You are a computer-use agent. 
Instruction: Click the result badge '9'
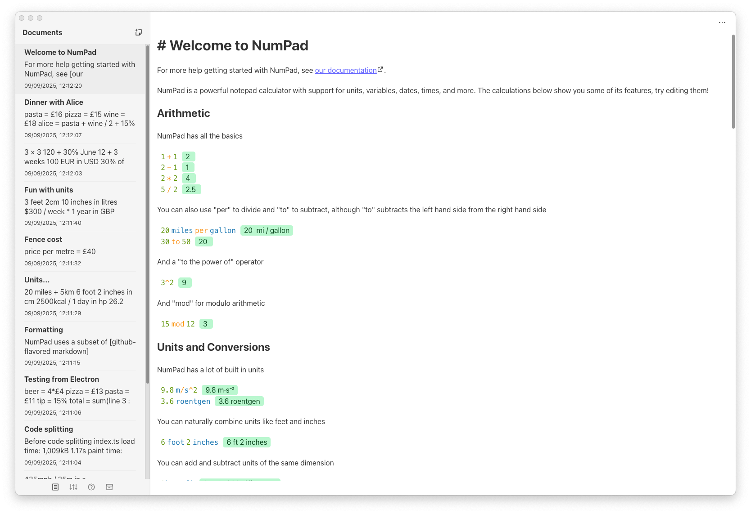185,282
